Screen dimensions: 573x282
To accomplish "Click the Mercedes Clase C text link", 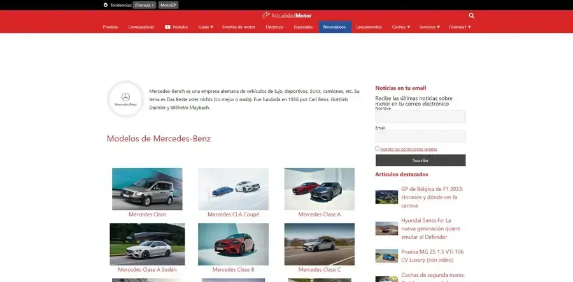I will (320, 269).
